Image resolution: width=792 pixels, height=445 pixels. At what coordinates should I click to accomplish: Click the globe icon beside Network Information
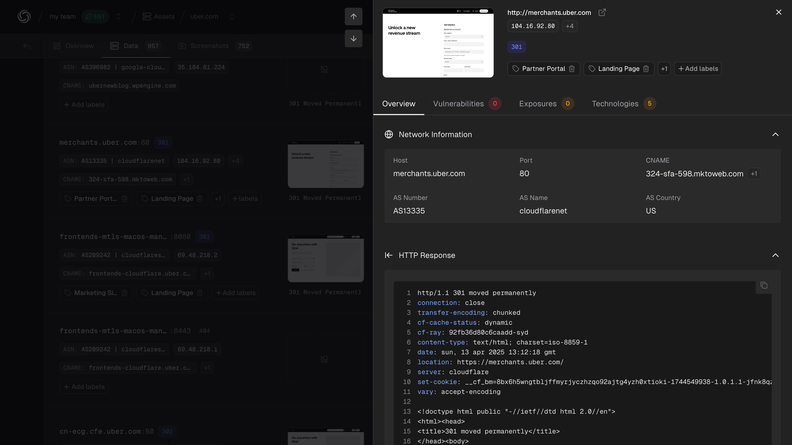pyautogui.click(x=389, y=135)
